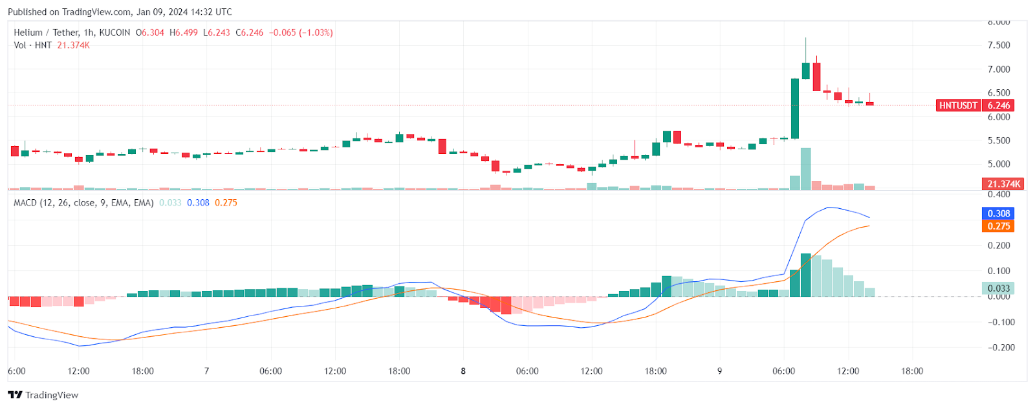This screenshot has height=408, width=1035.
Task: Click the Published on TradingView.com header text
Action: pyautogui.click(x=120, y=12)
